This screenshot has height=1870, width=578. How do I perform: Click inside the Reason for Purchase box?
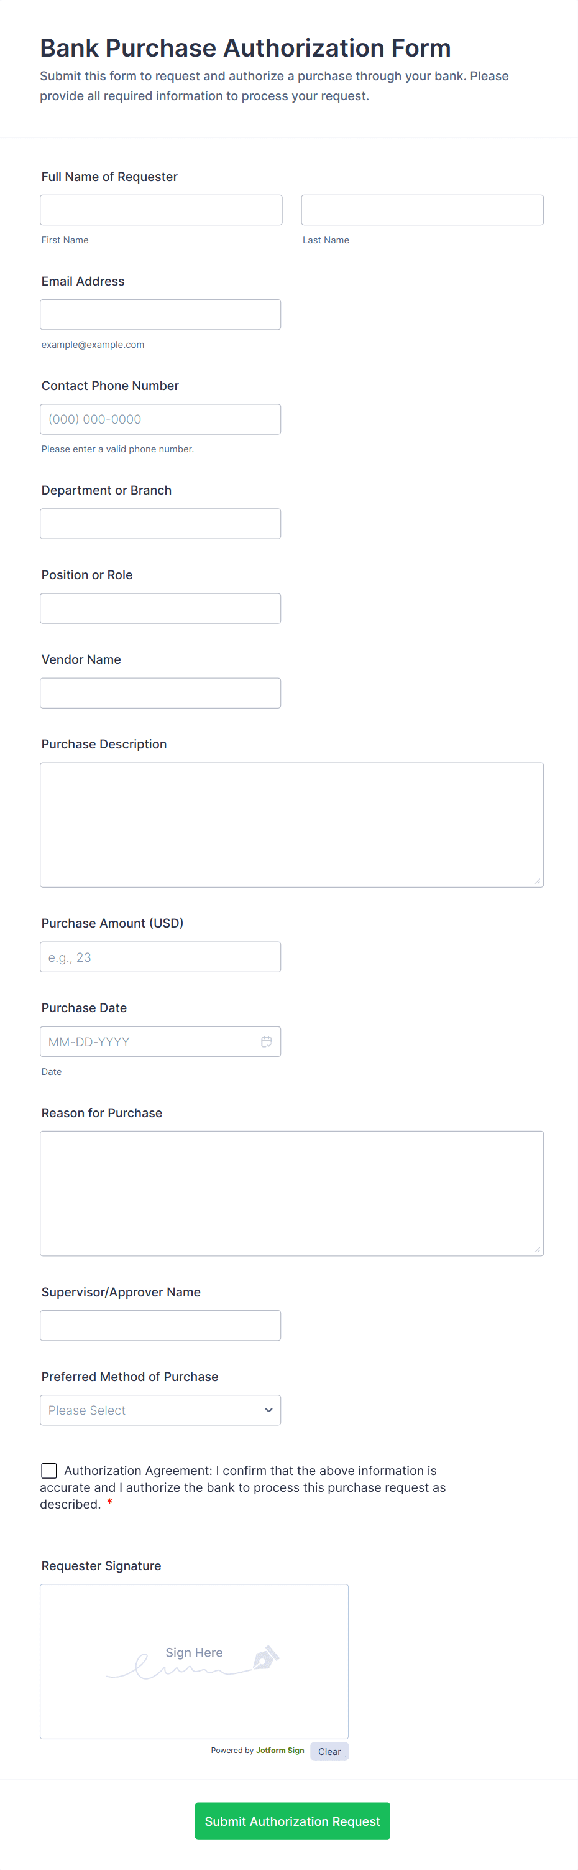pos(291,1193)
